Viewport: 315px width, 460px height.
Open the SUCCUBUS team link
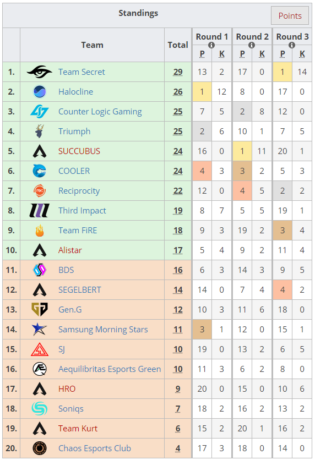tap(79, 151)
